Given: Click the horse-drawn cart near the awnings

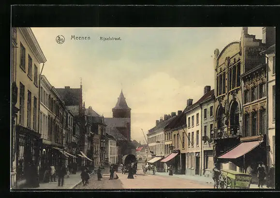Looking at the screenshot, I should point(149,168).
